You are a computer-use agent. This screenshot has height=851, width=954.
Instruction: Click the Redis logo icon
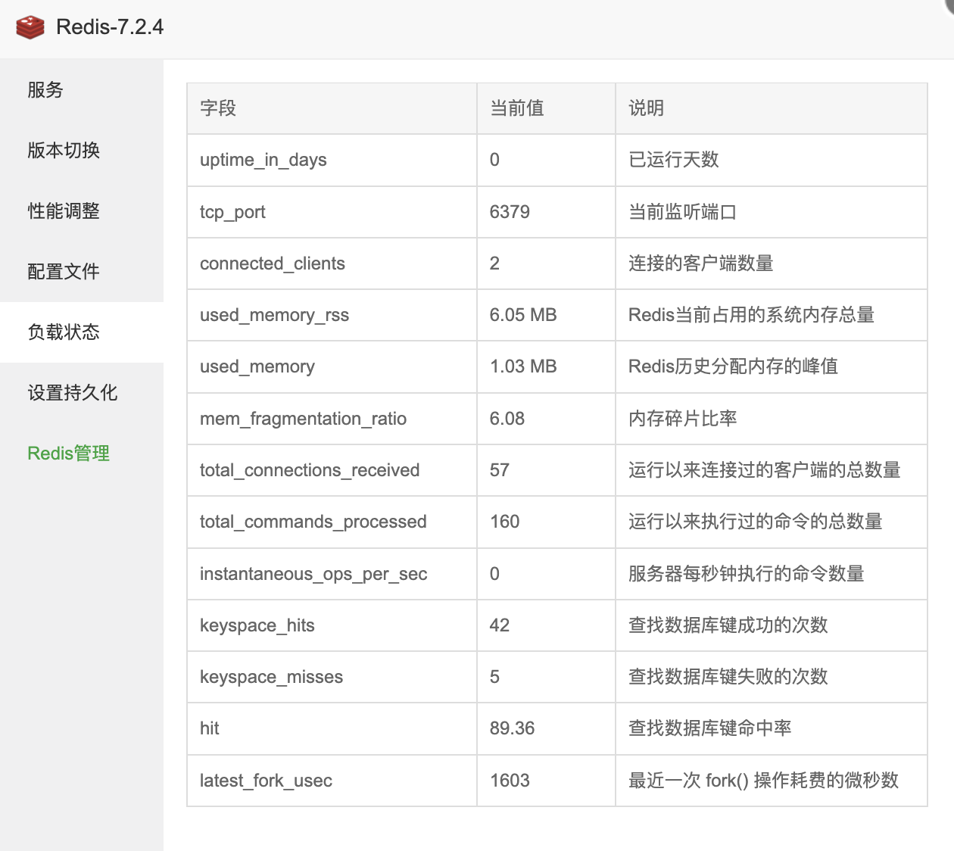pos(30,27)
